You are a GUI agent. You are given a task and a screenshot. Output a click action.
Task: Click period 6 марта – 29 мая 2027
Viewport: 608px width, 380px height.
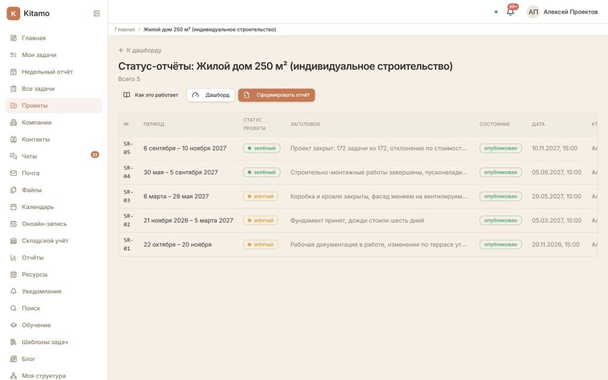coord(176,196)
